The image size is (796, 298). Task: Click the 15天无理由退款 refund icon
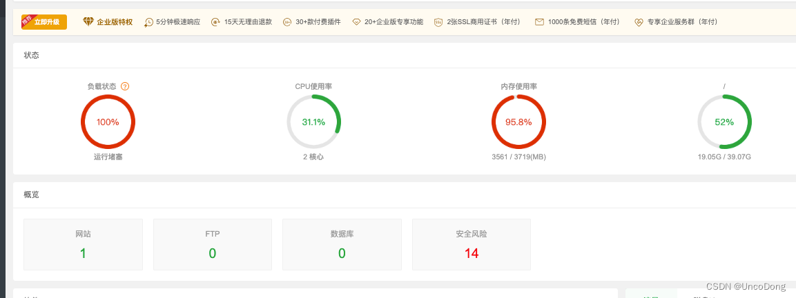[216, 22]
